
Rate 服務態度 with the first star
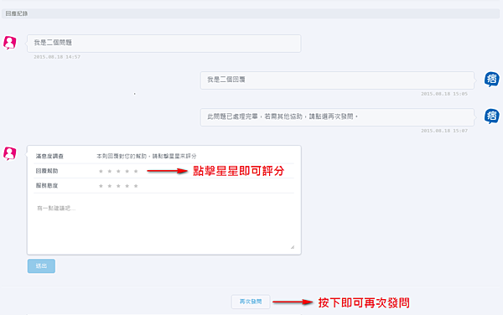point(101,186)
